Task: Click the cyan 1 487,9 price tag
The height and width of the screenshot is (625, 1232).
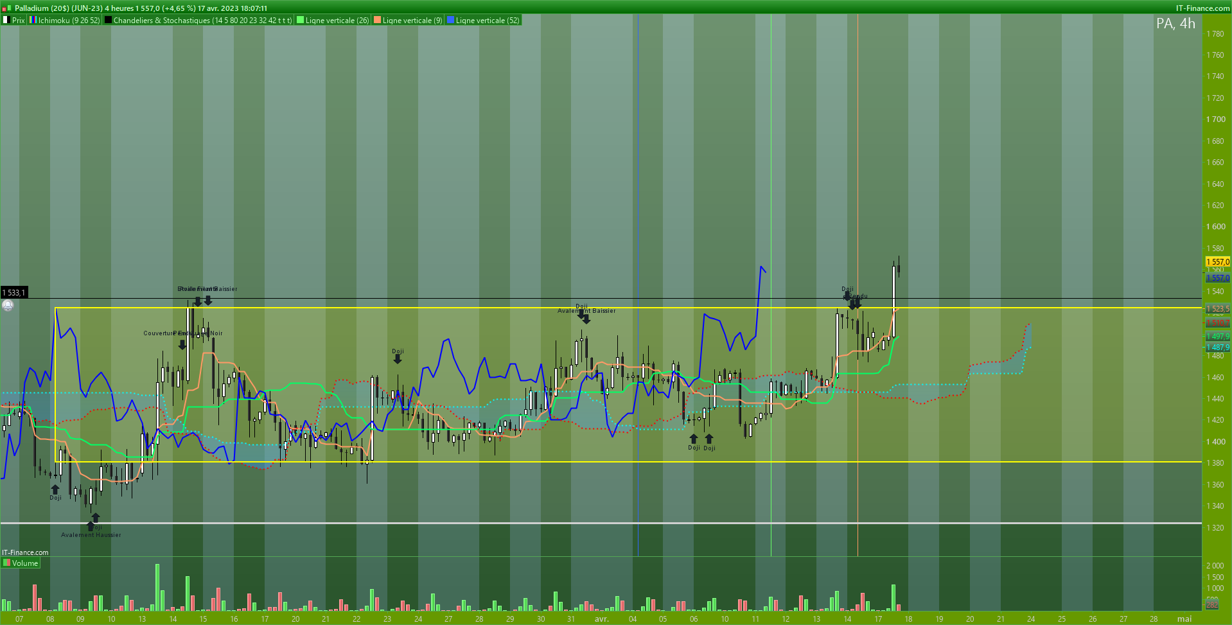Action: 1218,348
